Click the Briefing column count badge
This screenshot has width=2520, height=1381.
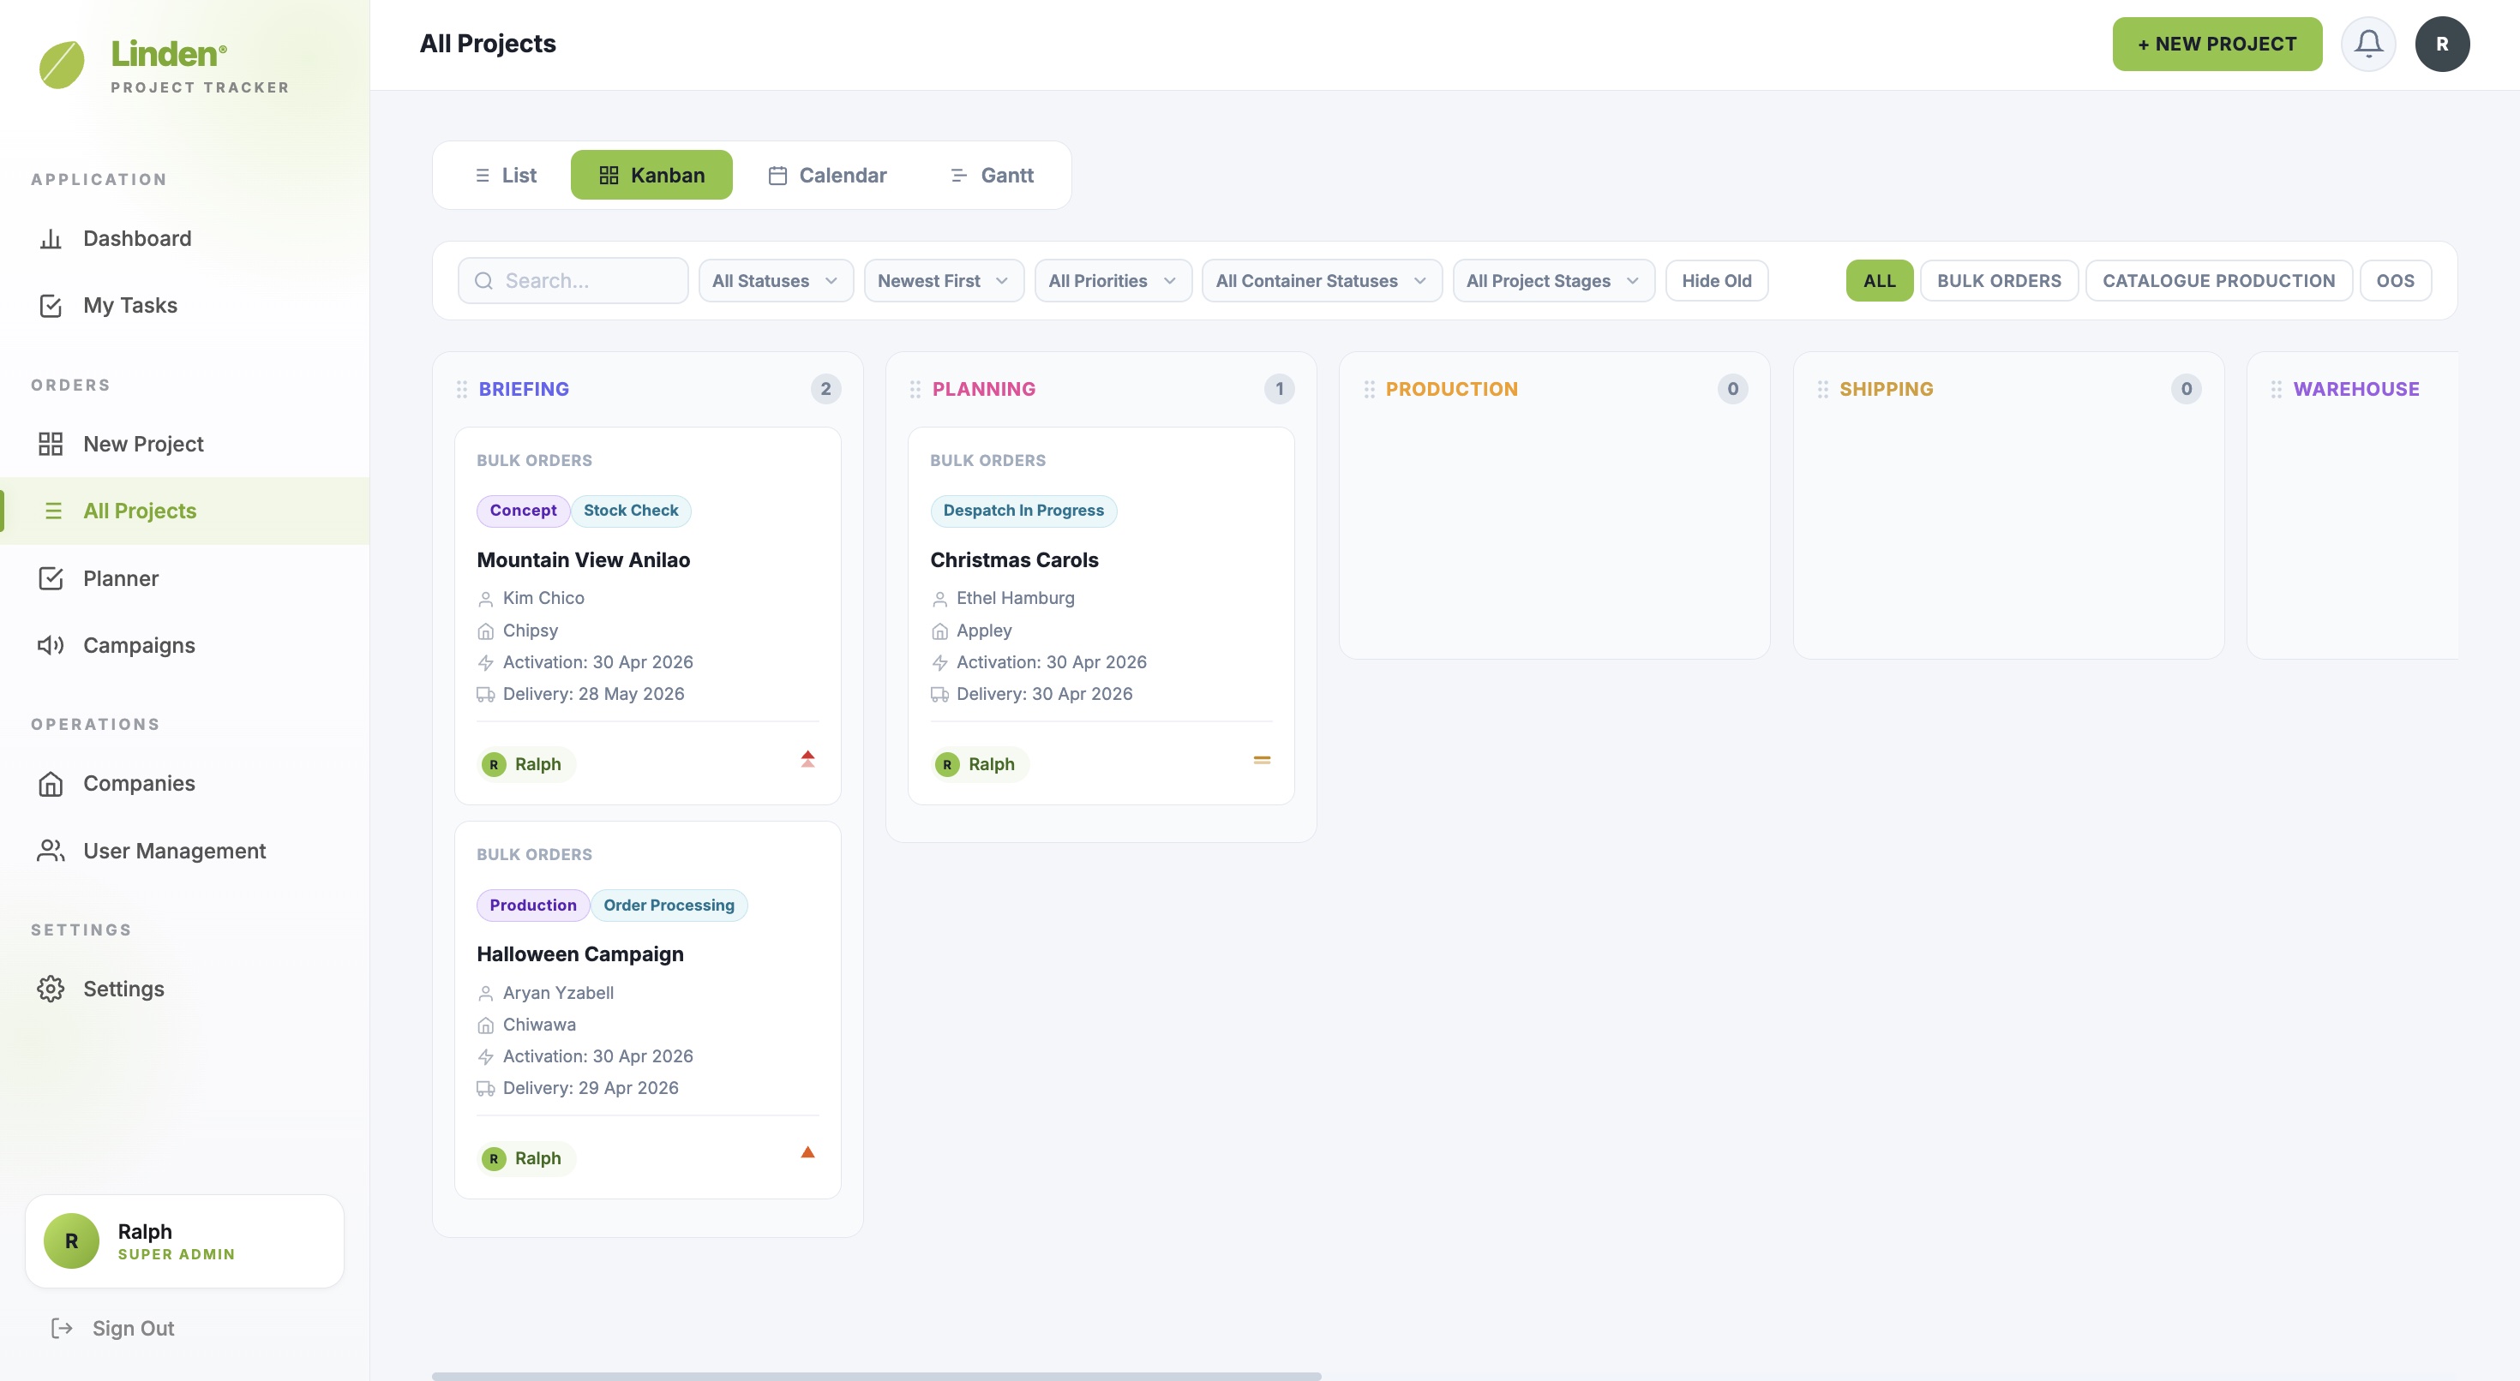[825, 389]
